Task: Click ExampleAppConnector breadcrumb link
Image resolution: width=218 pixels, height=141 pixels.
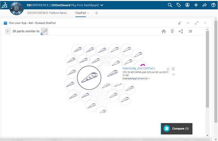Action: tap(136, 78)
